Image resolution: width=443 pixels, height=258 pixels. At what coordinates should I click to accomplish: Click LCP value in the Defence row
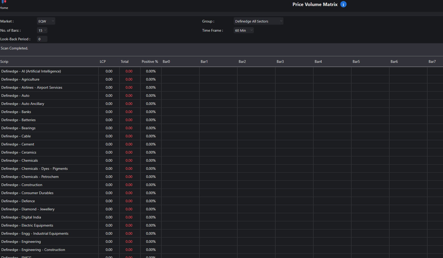109,201
